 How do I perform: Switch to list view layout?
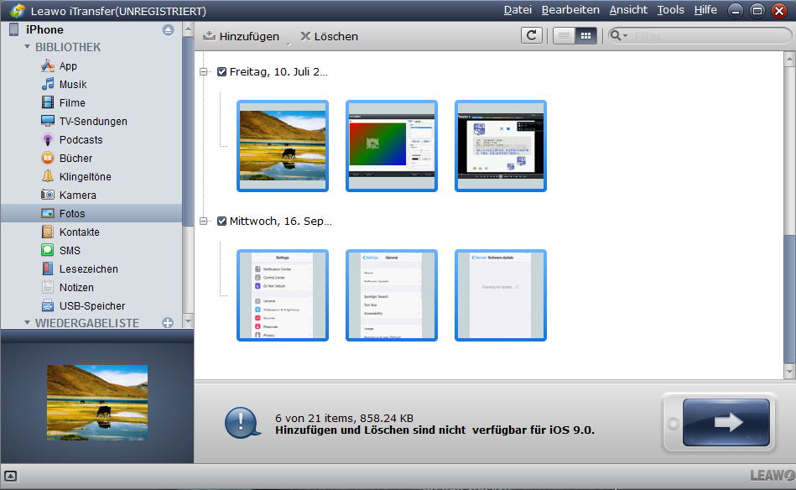[564, 36]
